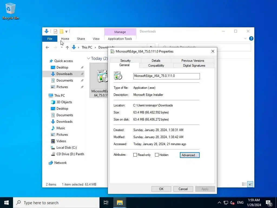Screen dimensions: 277x208
Task: Go up one folder with the Up arrow
Action: (67, 47)
